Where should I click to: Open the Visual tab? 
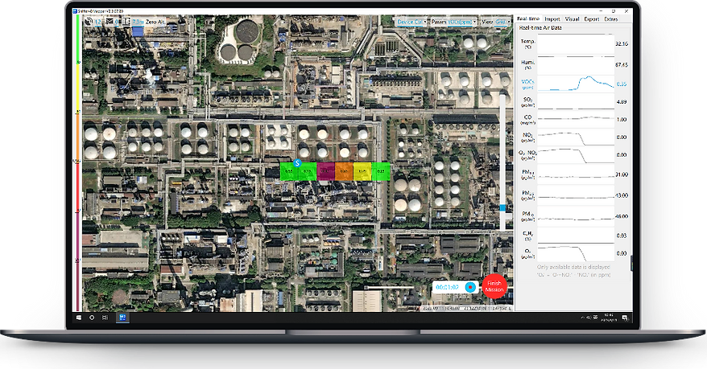pos(572,18)
